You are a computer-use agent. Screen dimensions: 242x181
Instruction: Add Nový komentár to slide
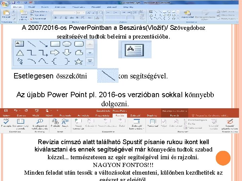78,124
